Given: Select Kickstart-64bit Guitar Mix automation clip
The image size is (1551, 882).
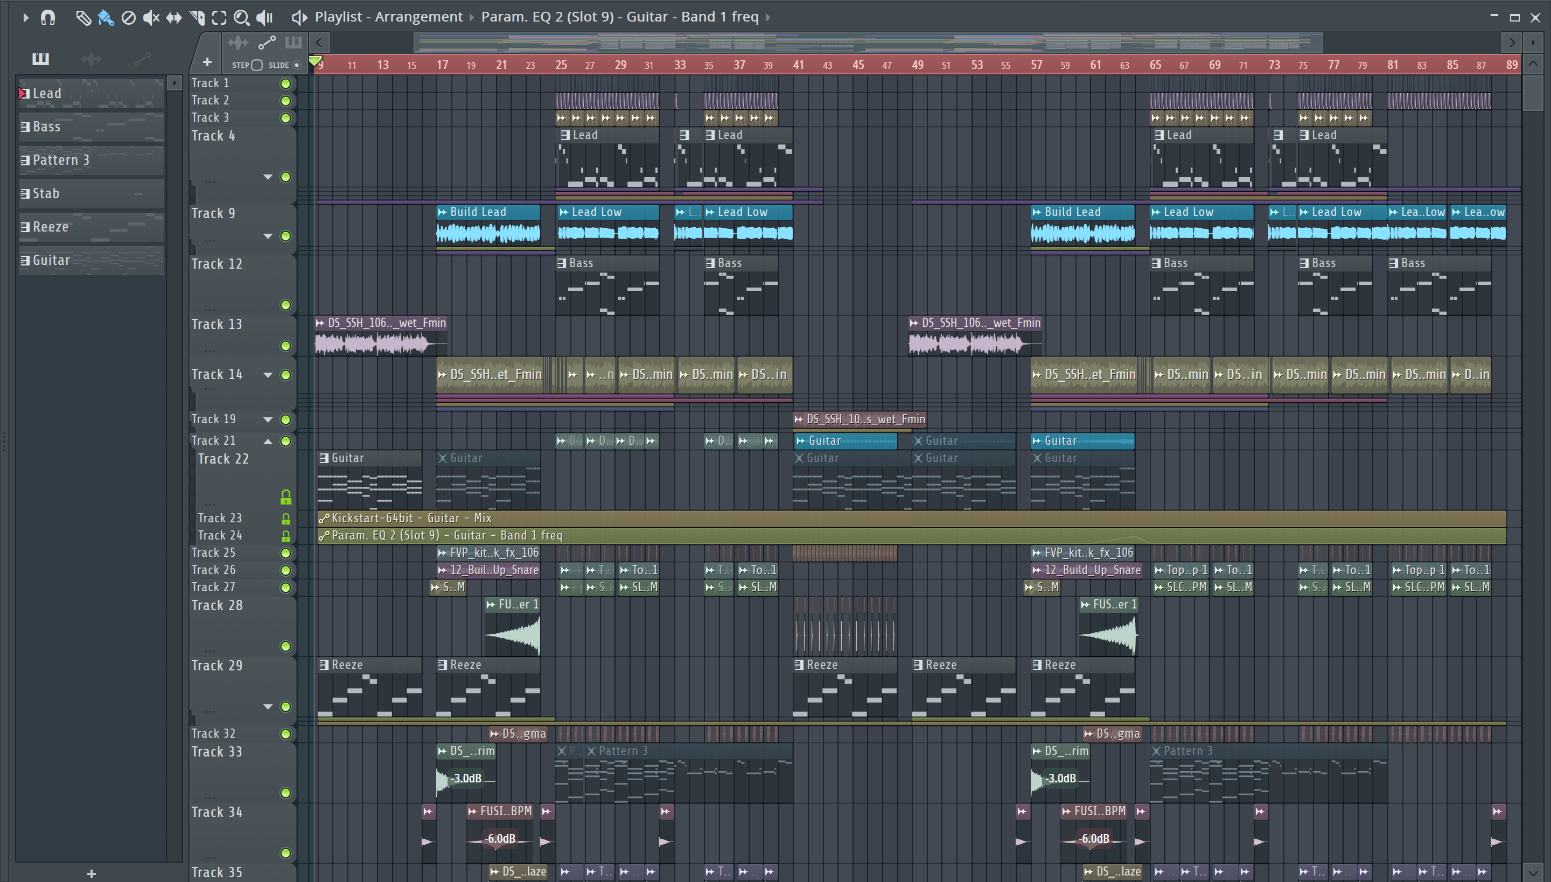Looking at the screenshot, I should tap(911, 519).
